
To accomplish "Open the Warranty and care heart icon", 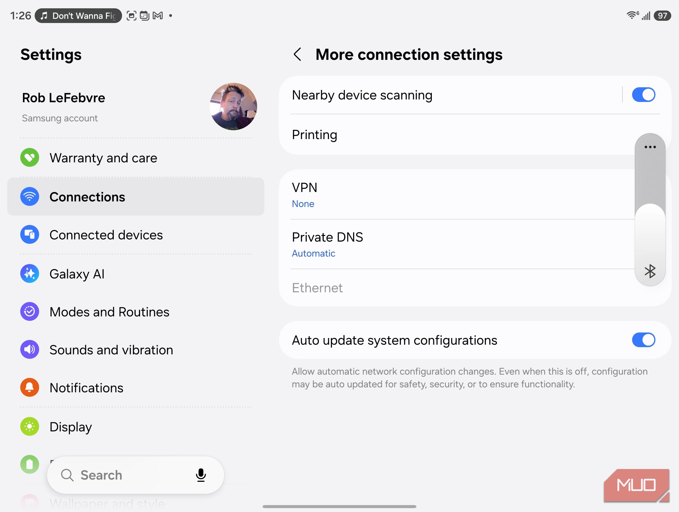I will click(x=29, y=158).
